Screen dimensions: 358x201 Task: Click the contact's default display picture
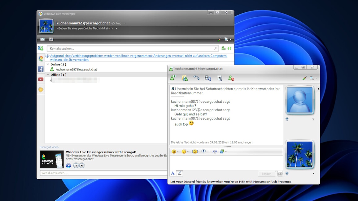point(300,100)
